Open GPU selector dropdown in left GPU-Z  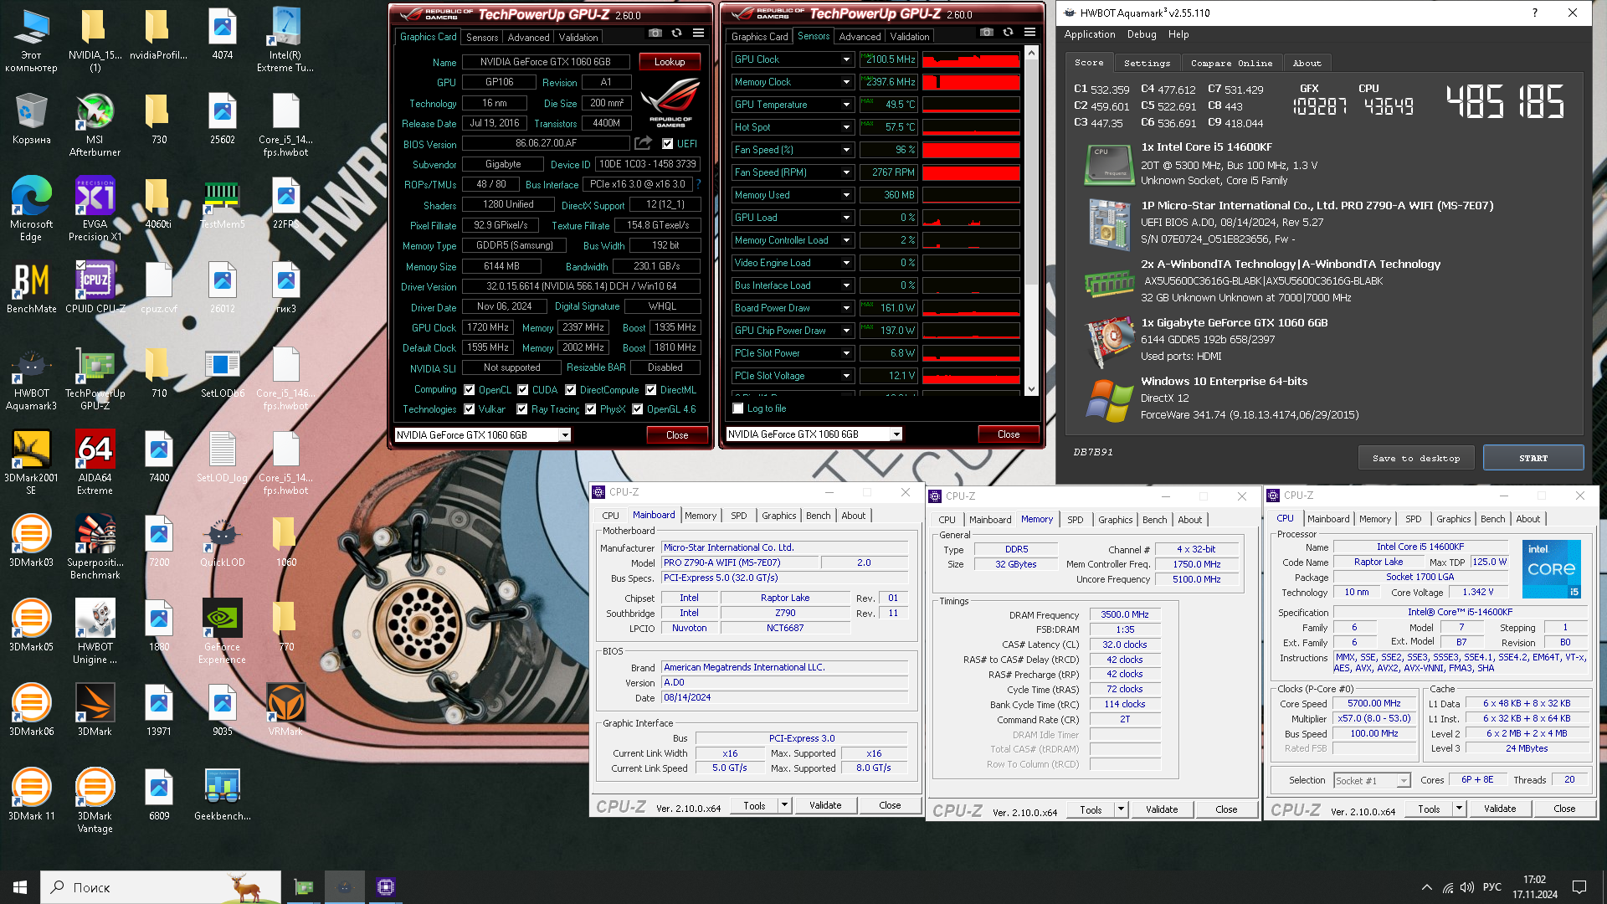click(x=565, y=435)
